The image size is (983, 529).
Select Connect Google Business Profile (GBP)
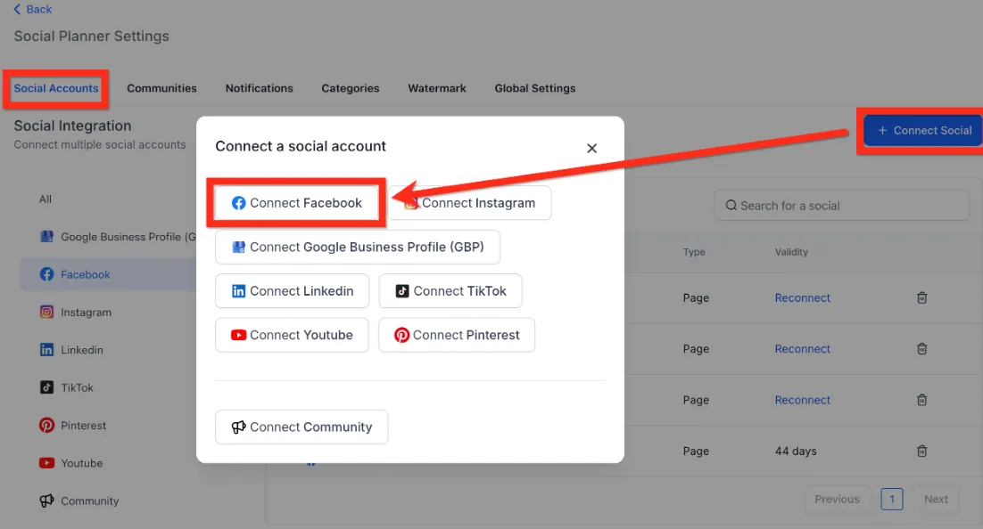(358, 247)
